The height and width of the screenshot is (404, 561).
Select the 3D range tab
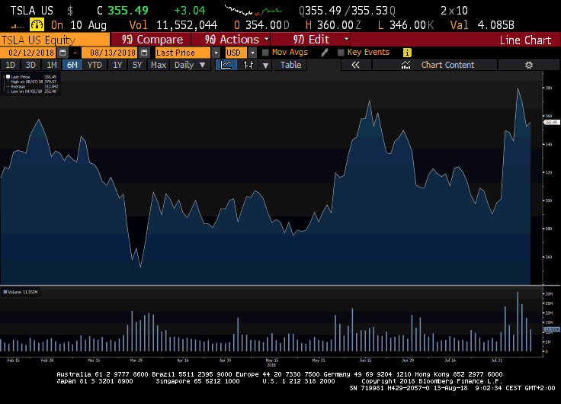tap(30, 65)
